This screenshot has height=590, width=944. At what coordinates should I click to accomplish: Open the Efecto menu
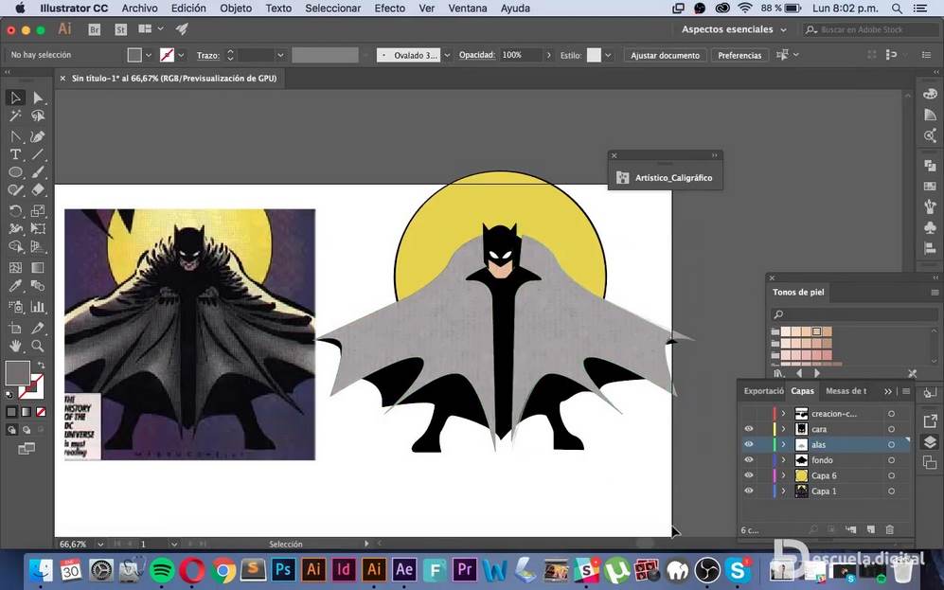coord(389,9)
